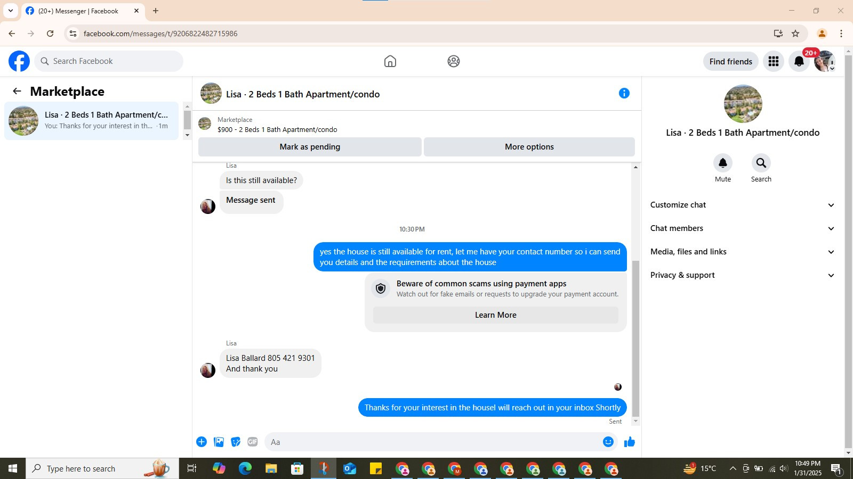Open a new browser tab
The height and width of the screenshot is (479, 853).
click(156, 11)
